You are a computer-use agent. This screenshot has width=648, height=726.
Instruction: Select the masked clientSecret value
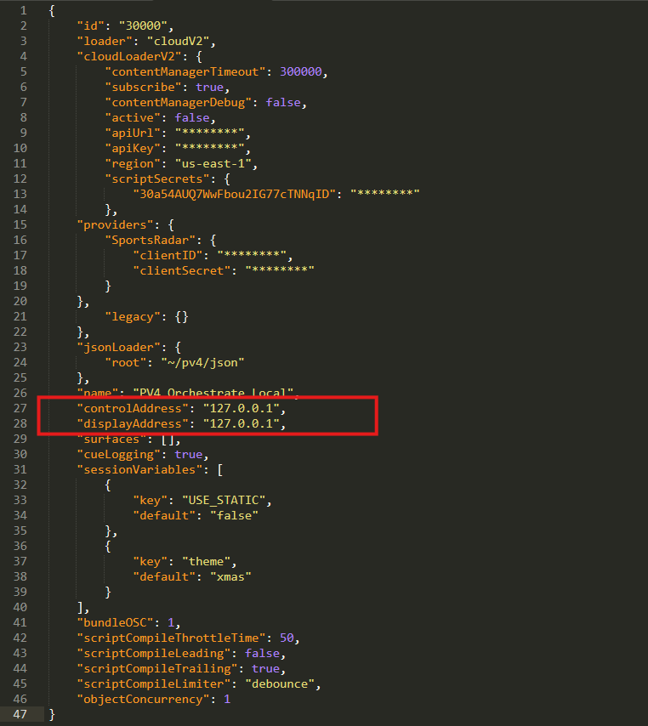280,271
